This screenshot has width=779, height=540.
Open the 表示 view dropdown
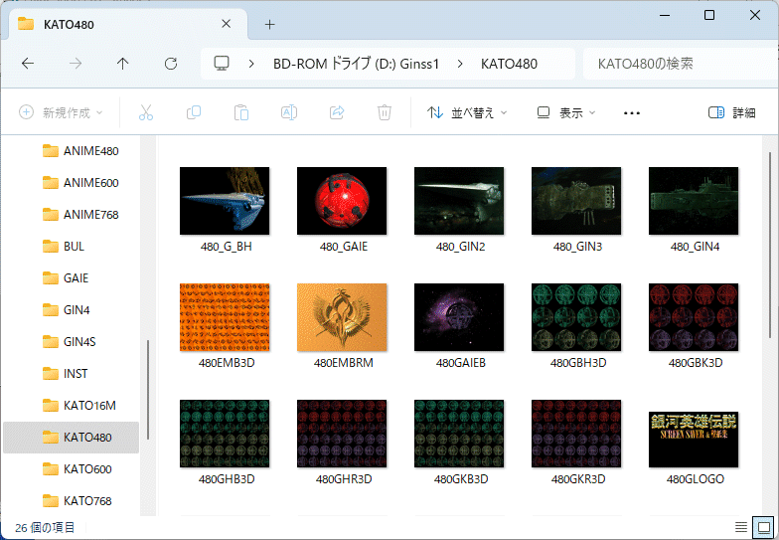[x=566, y=113]
